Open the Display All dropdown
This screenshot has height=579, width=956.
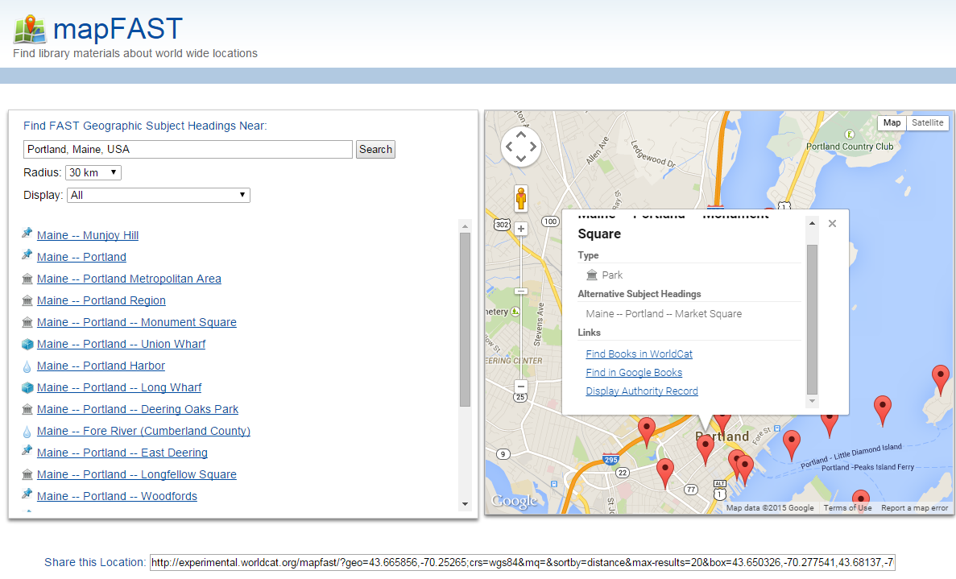tap(159, 195)
